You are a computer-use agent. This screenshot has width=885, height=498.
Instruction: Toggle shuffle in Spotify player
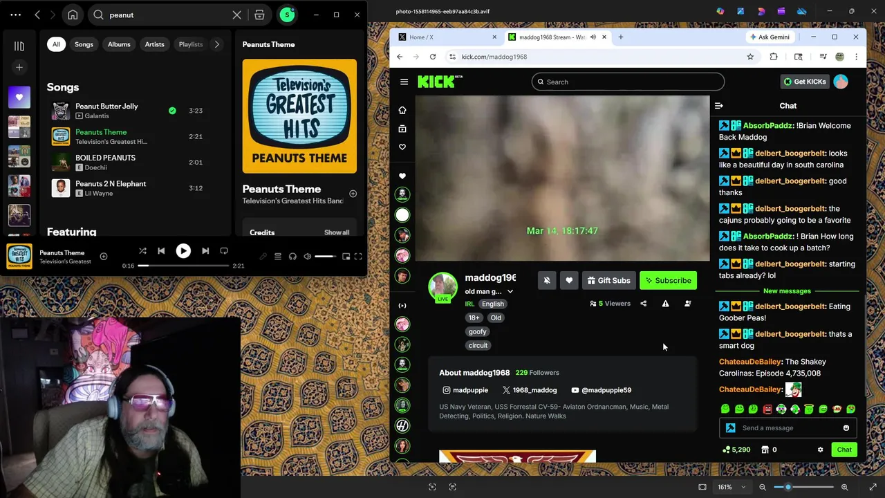[142, 251]
